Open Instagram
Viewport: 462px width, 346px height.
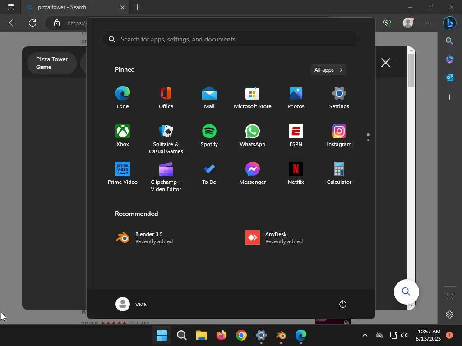click(339, 135)
